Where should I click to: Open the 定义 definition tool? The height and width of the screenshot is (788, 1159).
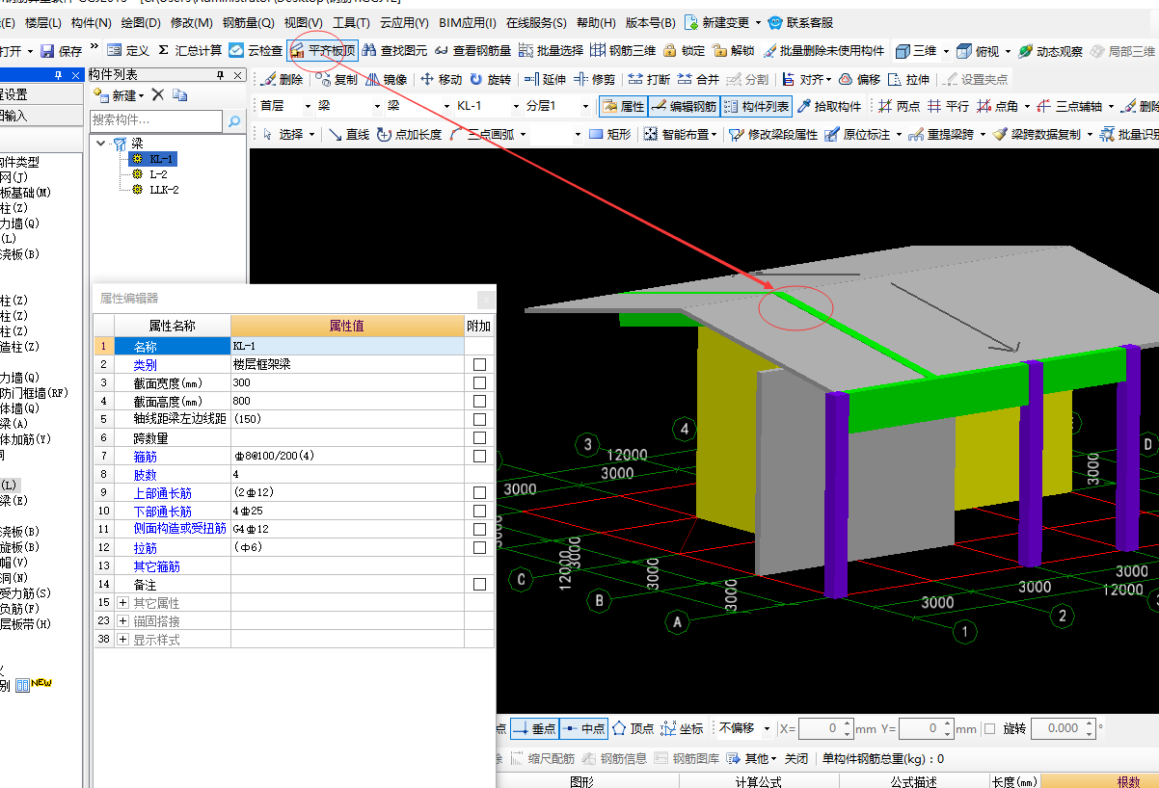(x=127, y=51)
